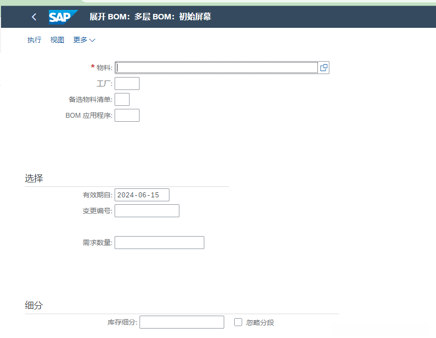Click 执行 to run the BOM explosion
This screenshot has width=436, height=338.
pos(34,40)
